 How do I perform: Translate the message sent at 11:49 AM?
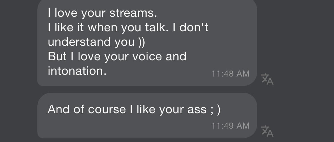[267, 131]
